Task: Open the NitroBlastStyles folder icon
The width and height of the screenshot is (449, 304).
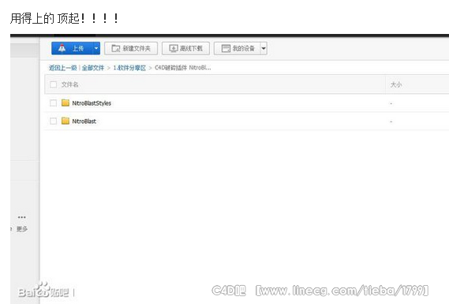Action: pos(65,103)
